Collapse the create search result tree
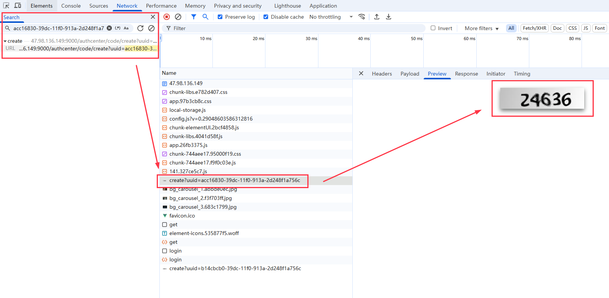This screenshot has height=298, width=609. tap(5, 41)
